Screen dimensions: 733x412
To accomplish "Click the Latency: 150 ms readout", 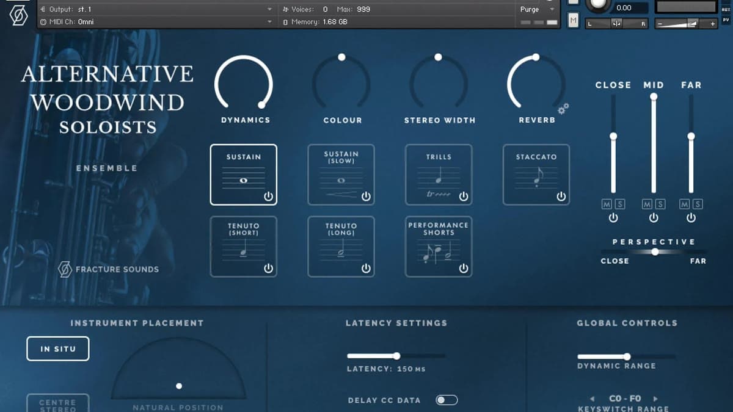I will click(386, 369).
